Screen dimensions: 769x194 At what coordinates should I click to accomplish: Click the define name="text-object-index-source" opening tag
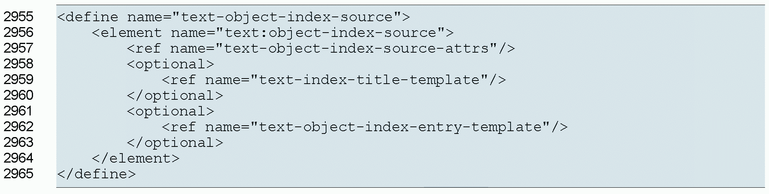point(234,17)
